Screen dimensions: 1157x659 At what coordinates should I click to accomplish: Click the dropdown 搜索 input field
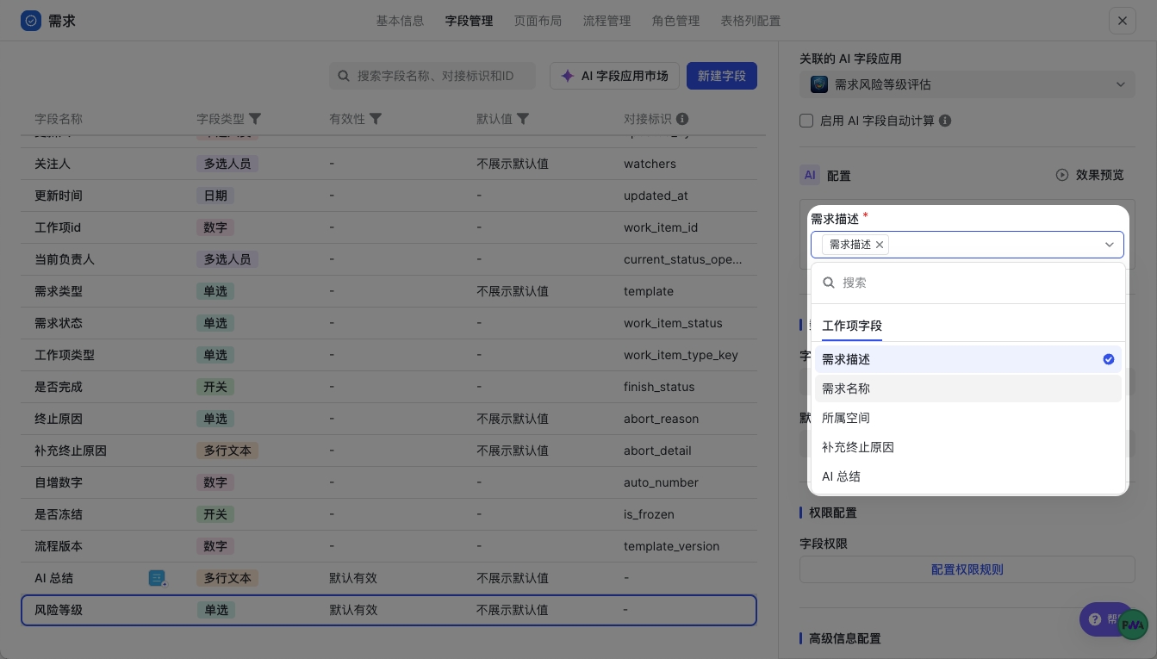(967, 283)
